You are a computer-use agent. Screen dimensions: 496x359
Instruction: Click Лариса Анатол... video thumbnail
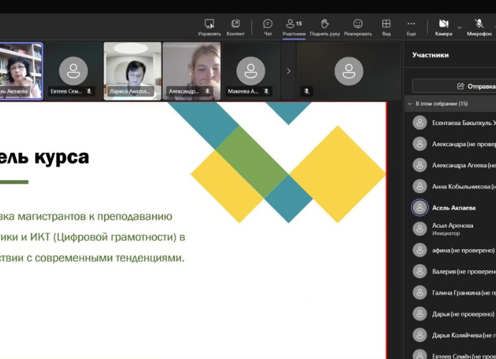pos(133,71)
